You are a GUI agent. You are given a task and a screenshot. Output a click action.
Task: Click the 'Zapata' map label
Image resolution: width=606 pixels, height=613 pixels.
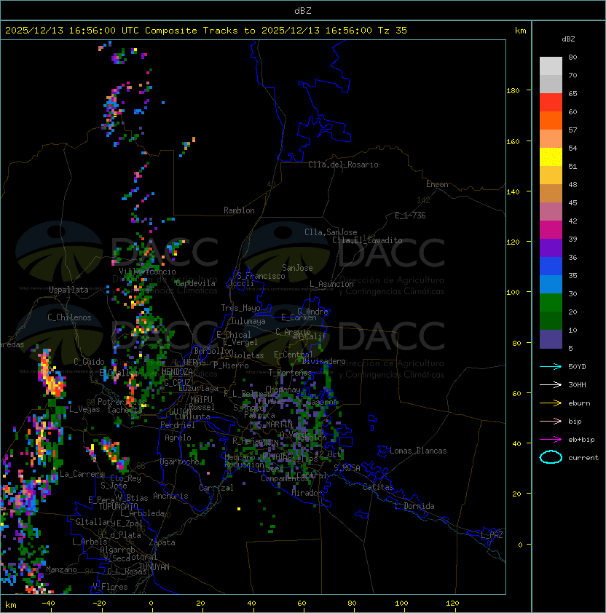162,542
